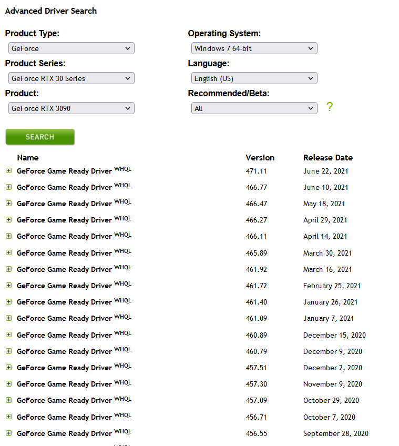Open the Game Ready Driver released June 10, 2021
The width and height of the screenshot is (399, 446).
tap(64, 187)
